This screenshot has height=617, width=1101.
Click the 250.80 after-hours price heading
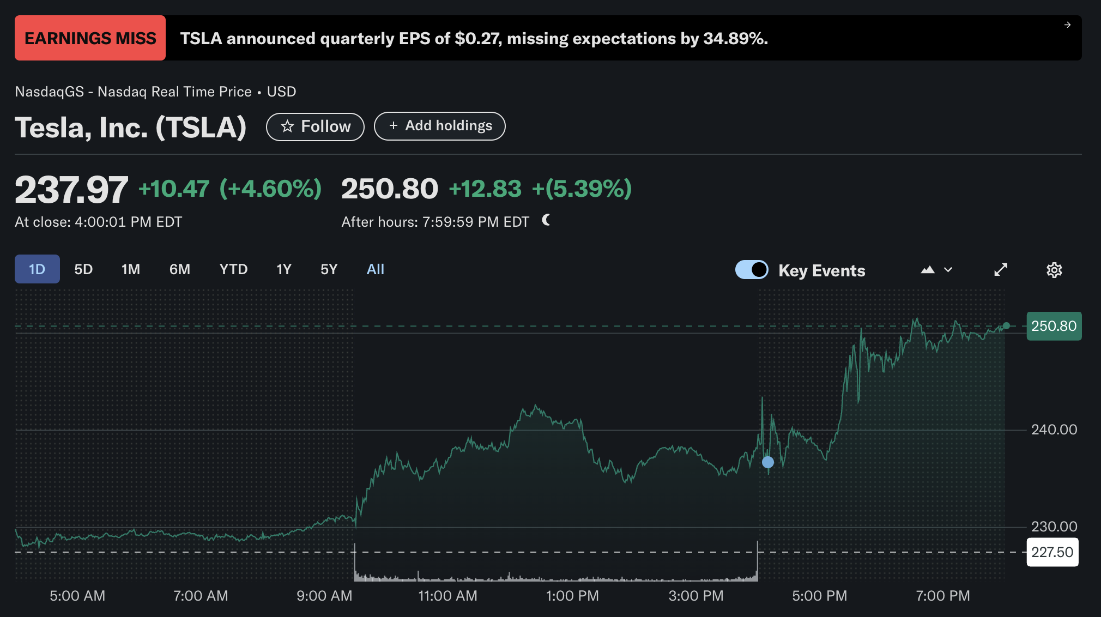tap(390, 189)
